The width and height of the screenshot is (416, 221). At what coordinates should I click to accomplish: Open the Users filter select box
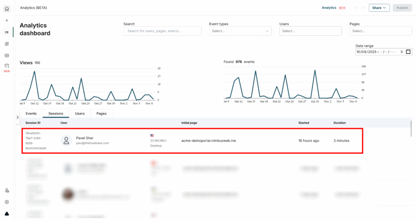tap(311, 31)
